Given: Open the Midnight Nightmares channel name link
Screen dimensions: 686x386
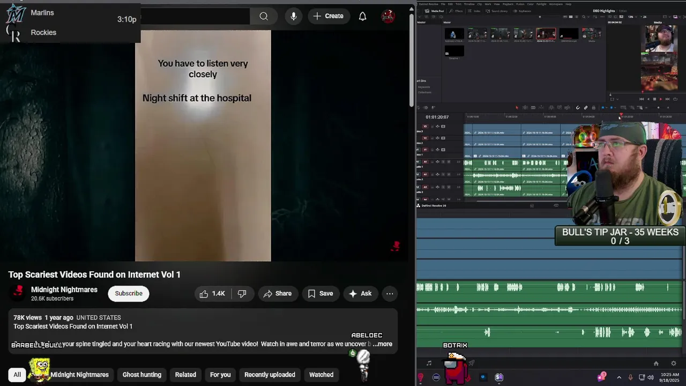Looking at the screenshot, I should 64,289.
